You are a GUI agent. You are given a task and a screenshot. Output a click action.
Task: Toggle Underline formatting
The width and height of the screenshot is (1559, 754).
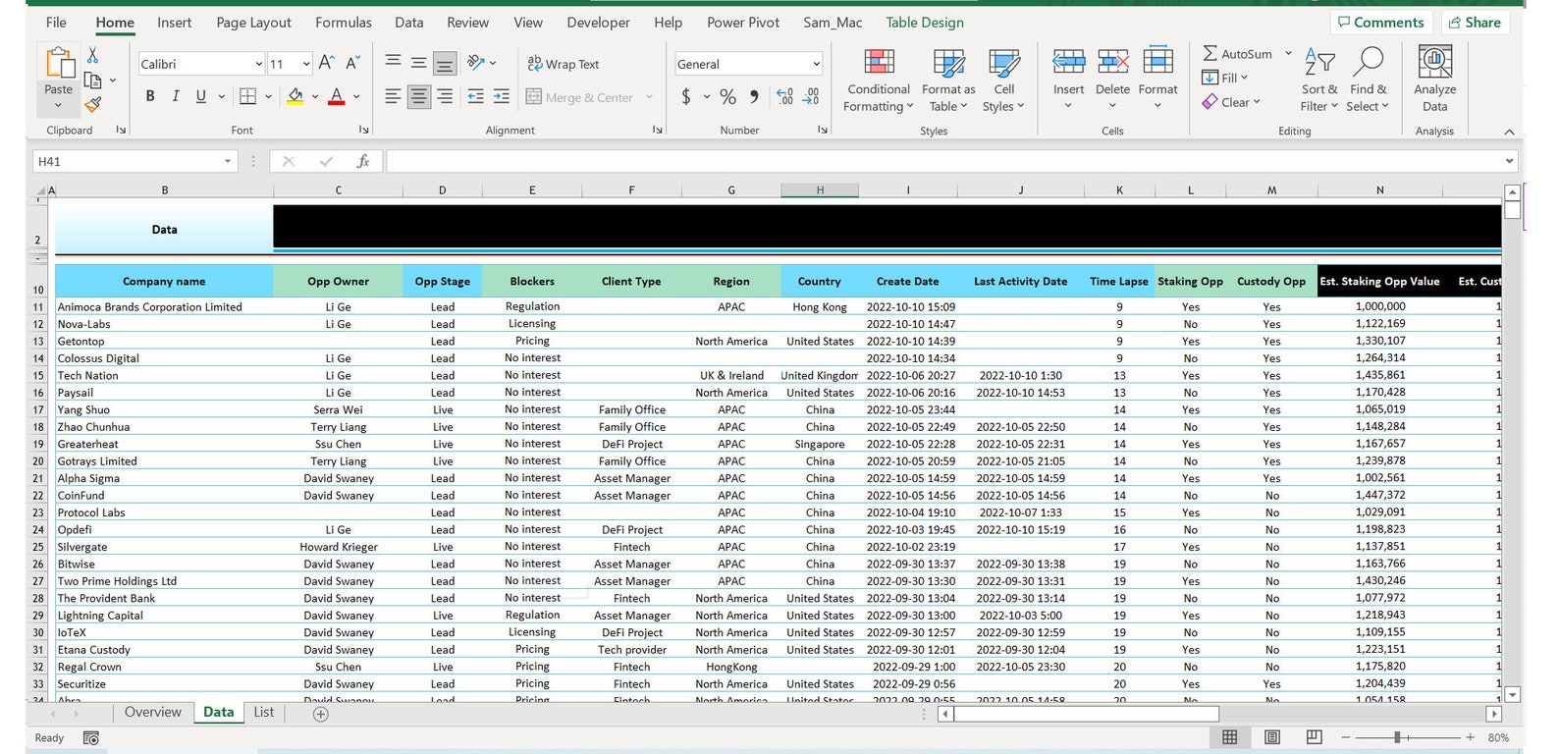[200, 96]
